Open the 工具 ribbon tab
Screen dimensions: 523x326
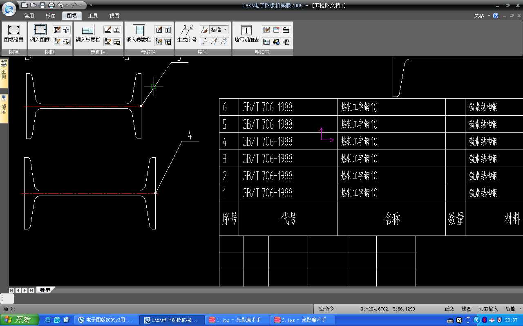pyautogui.click(x=93, y=16)
